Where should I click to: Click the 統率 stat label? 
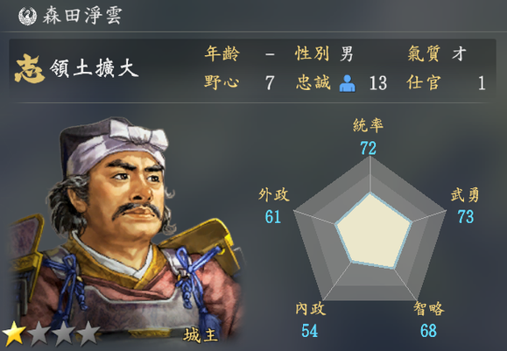click(368, 125)
